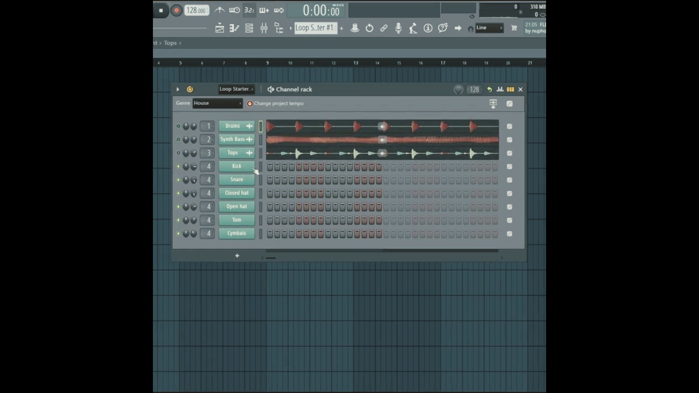Open the Line snap dropdown

(489, 28)
